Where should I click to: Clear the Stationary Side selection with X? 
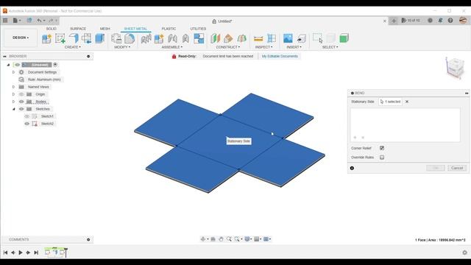coord(407,102)
